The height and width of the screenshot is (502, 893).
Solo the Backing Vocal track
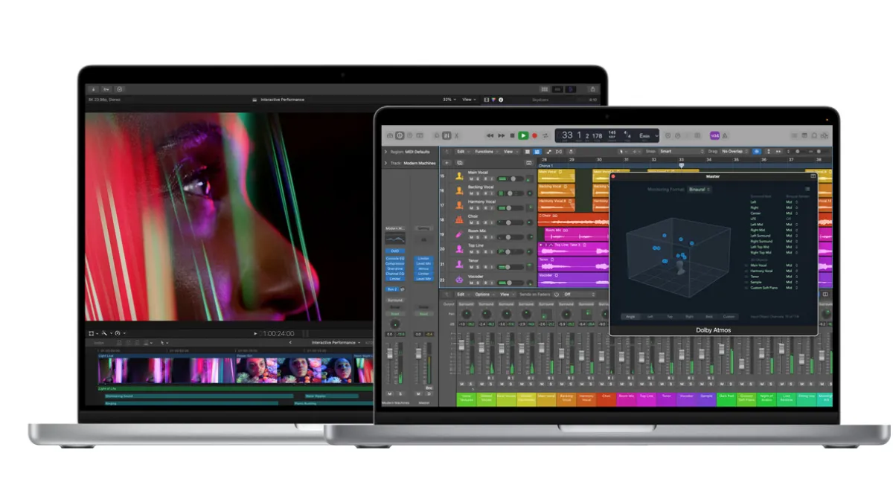[x=478, y=193]
